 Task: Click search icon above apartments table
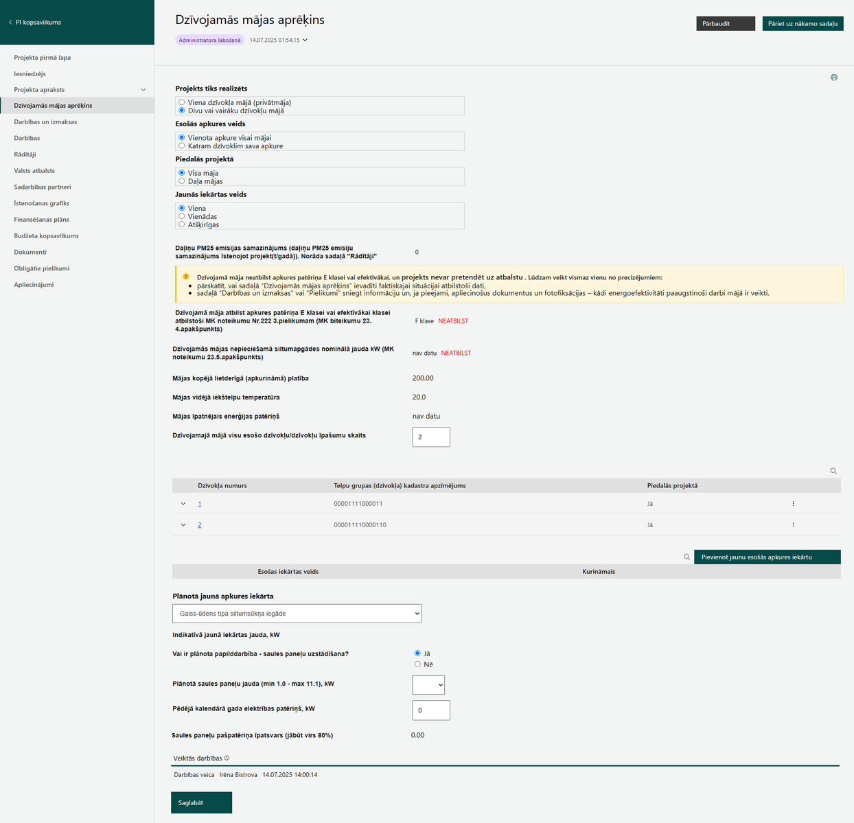point(833,471)
